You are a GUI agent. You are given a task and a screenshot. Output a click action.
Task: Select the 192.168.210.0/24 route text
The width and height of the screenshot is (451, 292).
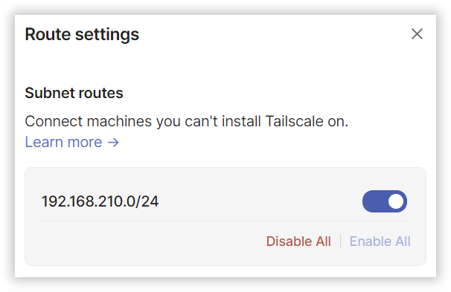(100, 201)
